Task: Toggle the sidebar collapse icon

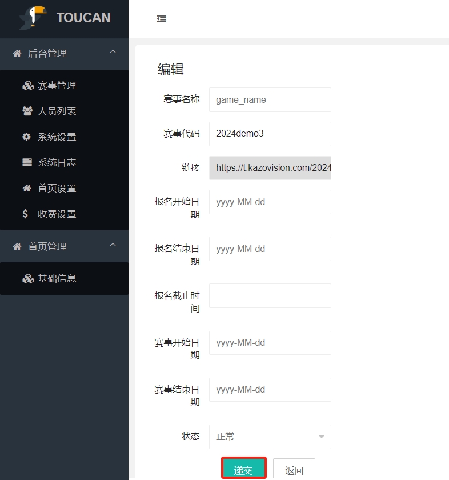Action: coord(162,19)
